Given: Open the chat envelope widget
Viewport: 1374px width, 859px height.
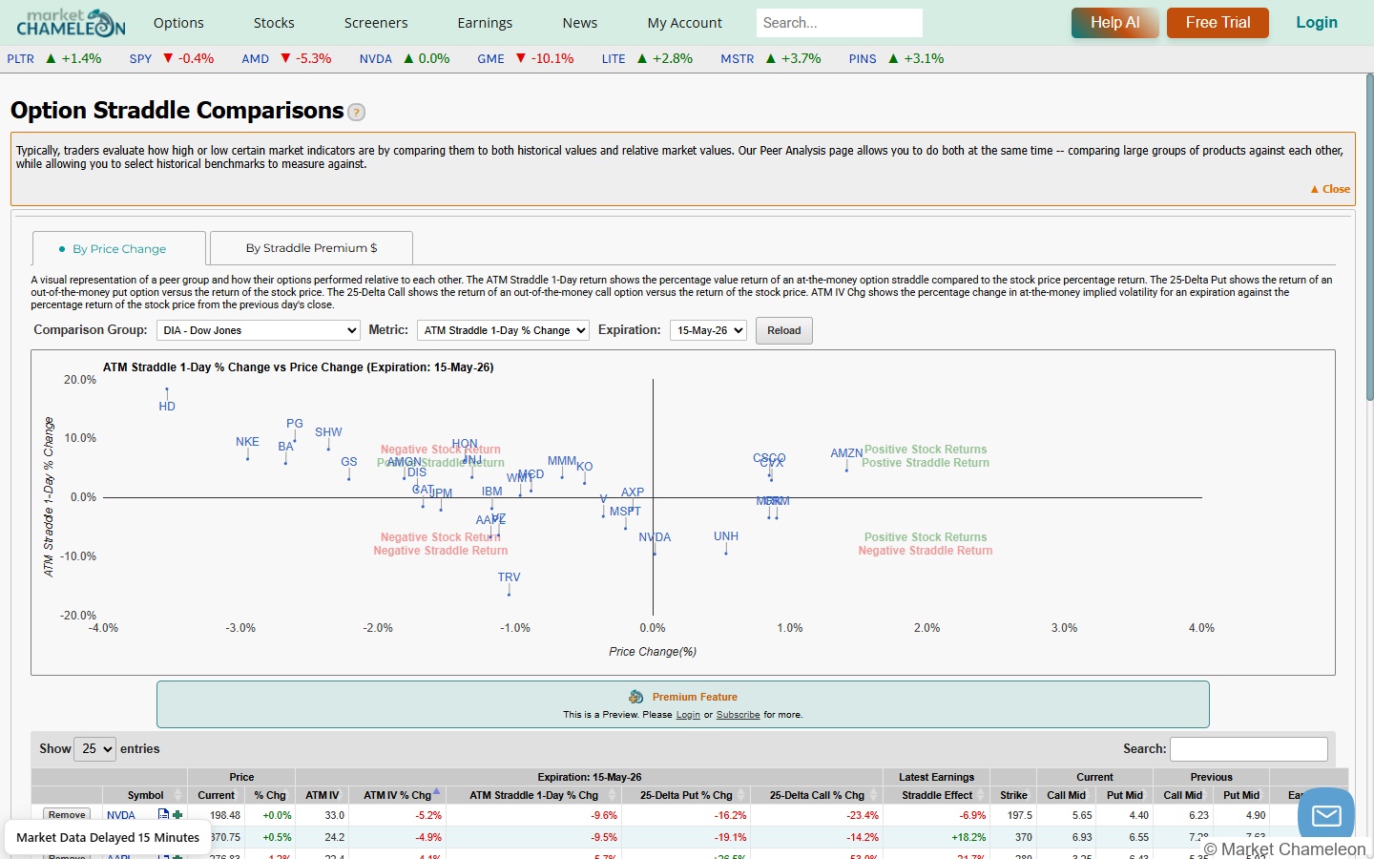Looking at the screenshot, I should click(1326, 815).
